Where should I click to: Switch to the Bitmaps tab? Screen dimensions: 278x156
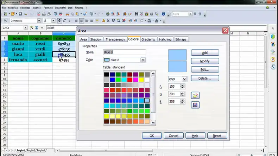[181, 39]
